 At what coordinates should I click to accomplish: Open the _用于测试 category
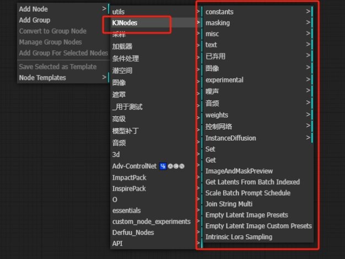pos(156,107)
